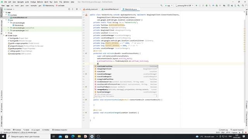Viewport: 248px width, 139px height.
Task: Open the Android project view dropdown
Action: click(9, 9)
